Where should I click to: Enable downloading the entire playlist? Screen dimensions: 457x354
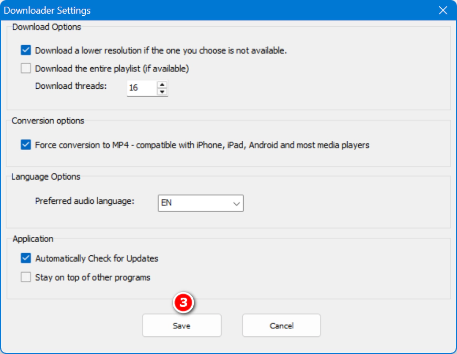tap(26, 68)
